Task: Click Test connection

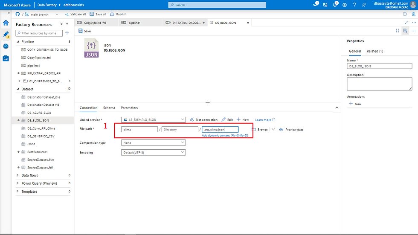Action: (204, 119)
